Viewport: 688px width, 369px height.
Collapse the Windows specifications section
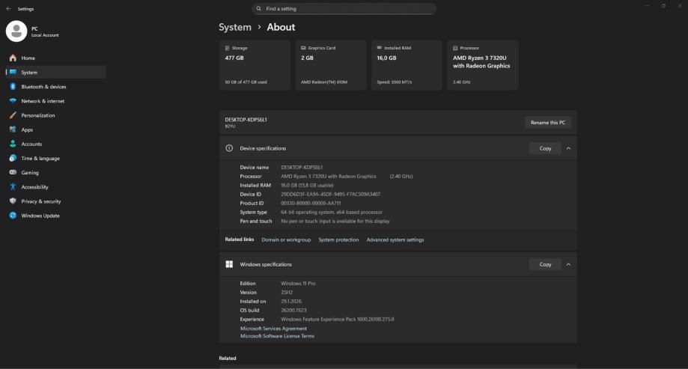[568, 264]
